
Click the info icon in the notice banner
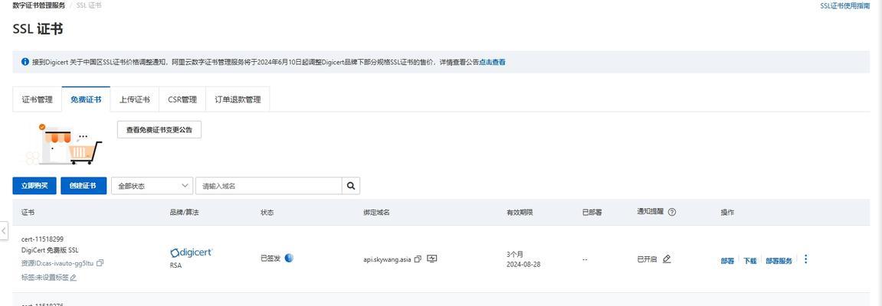[25, 62]
